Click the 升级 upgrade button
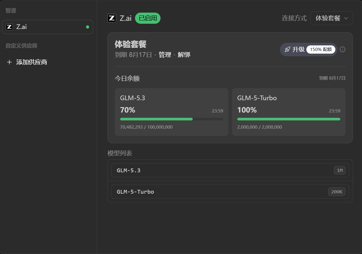Screen dimensions: 362x254 [309, 50]
